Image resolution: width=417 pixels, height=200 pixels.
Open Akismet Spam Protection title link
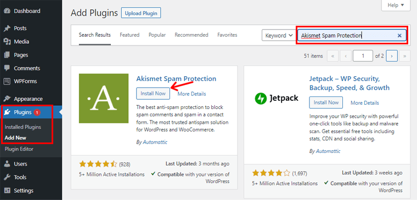pyautogui.click(x=176, y=79)
